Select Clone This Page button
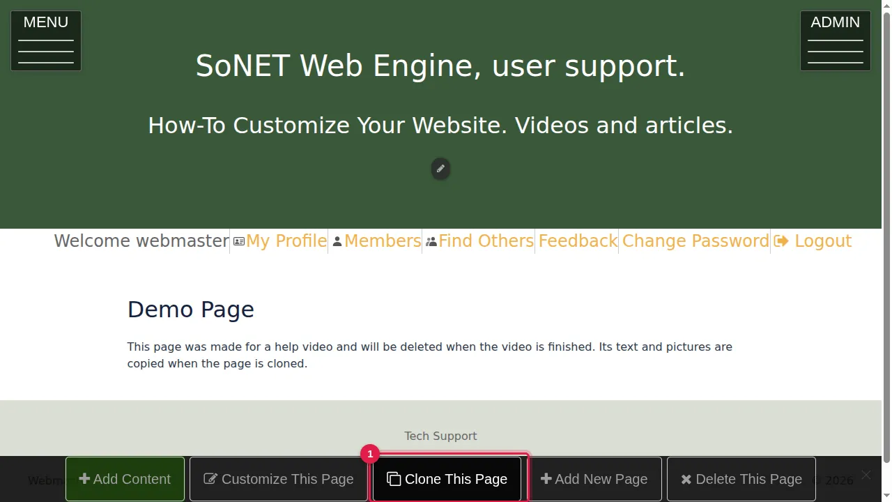The width and height of the screenshot is (892, 502). click(x=447, y=479)
